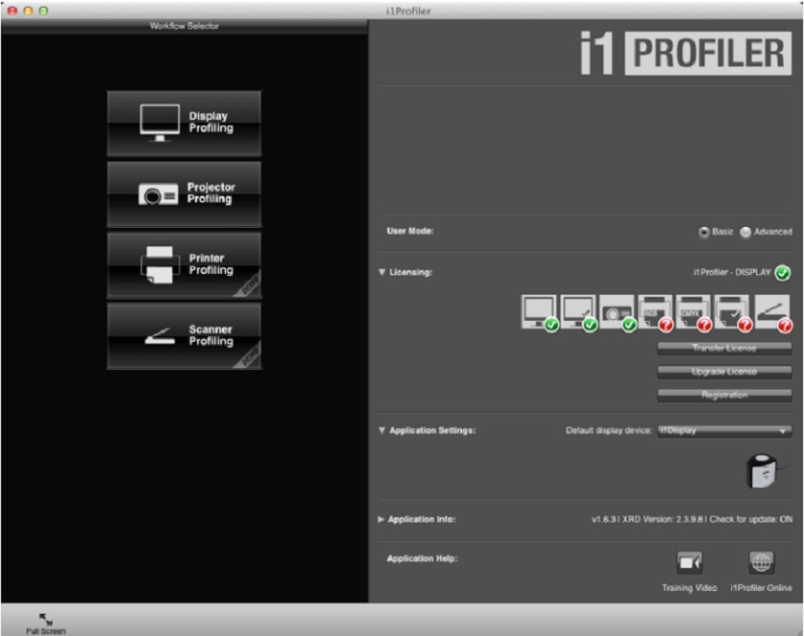
Task: Click the projector license icon
Action: pos(616,312)
